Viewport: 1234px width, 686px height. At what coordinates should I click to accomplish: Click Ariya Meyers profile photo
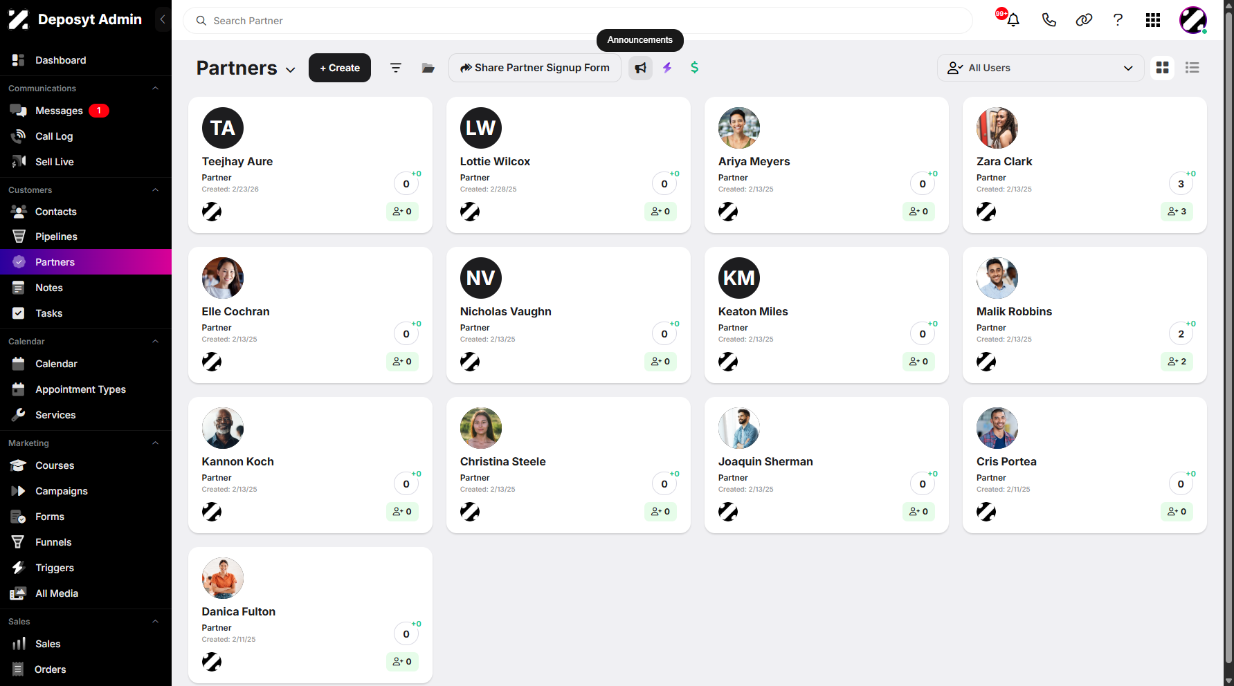tap(739, 128)
